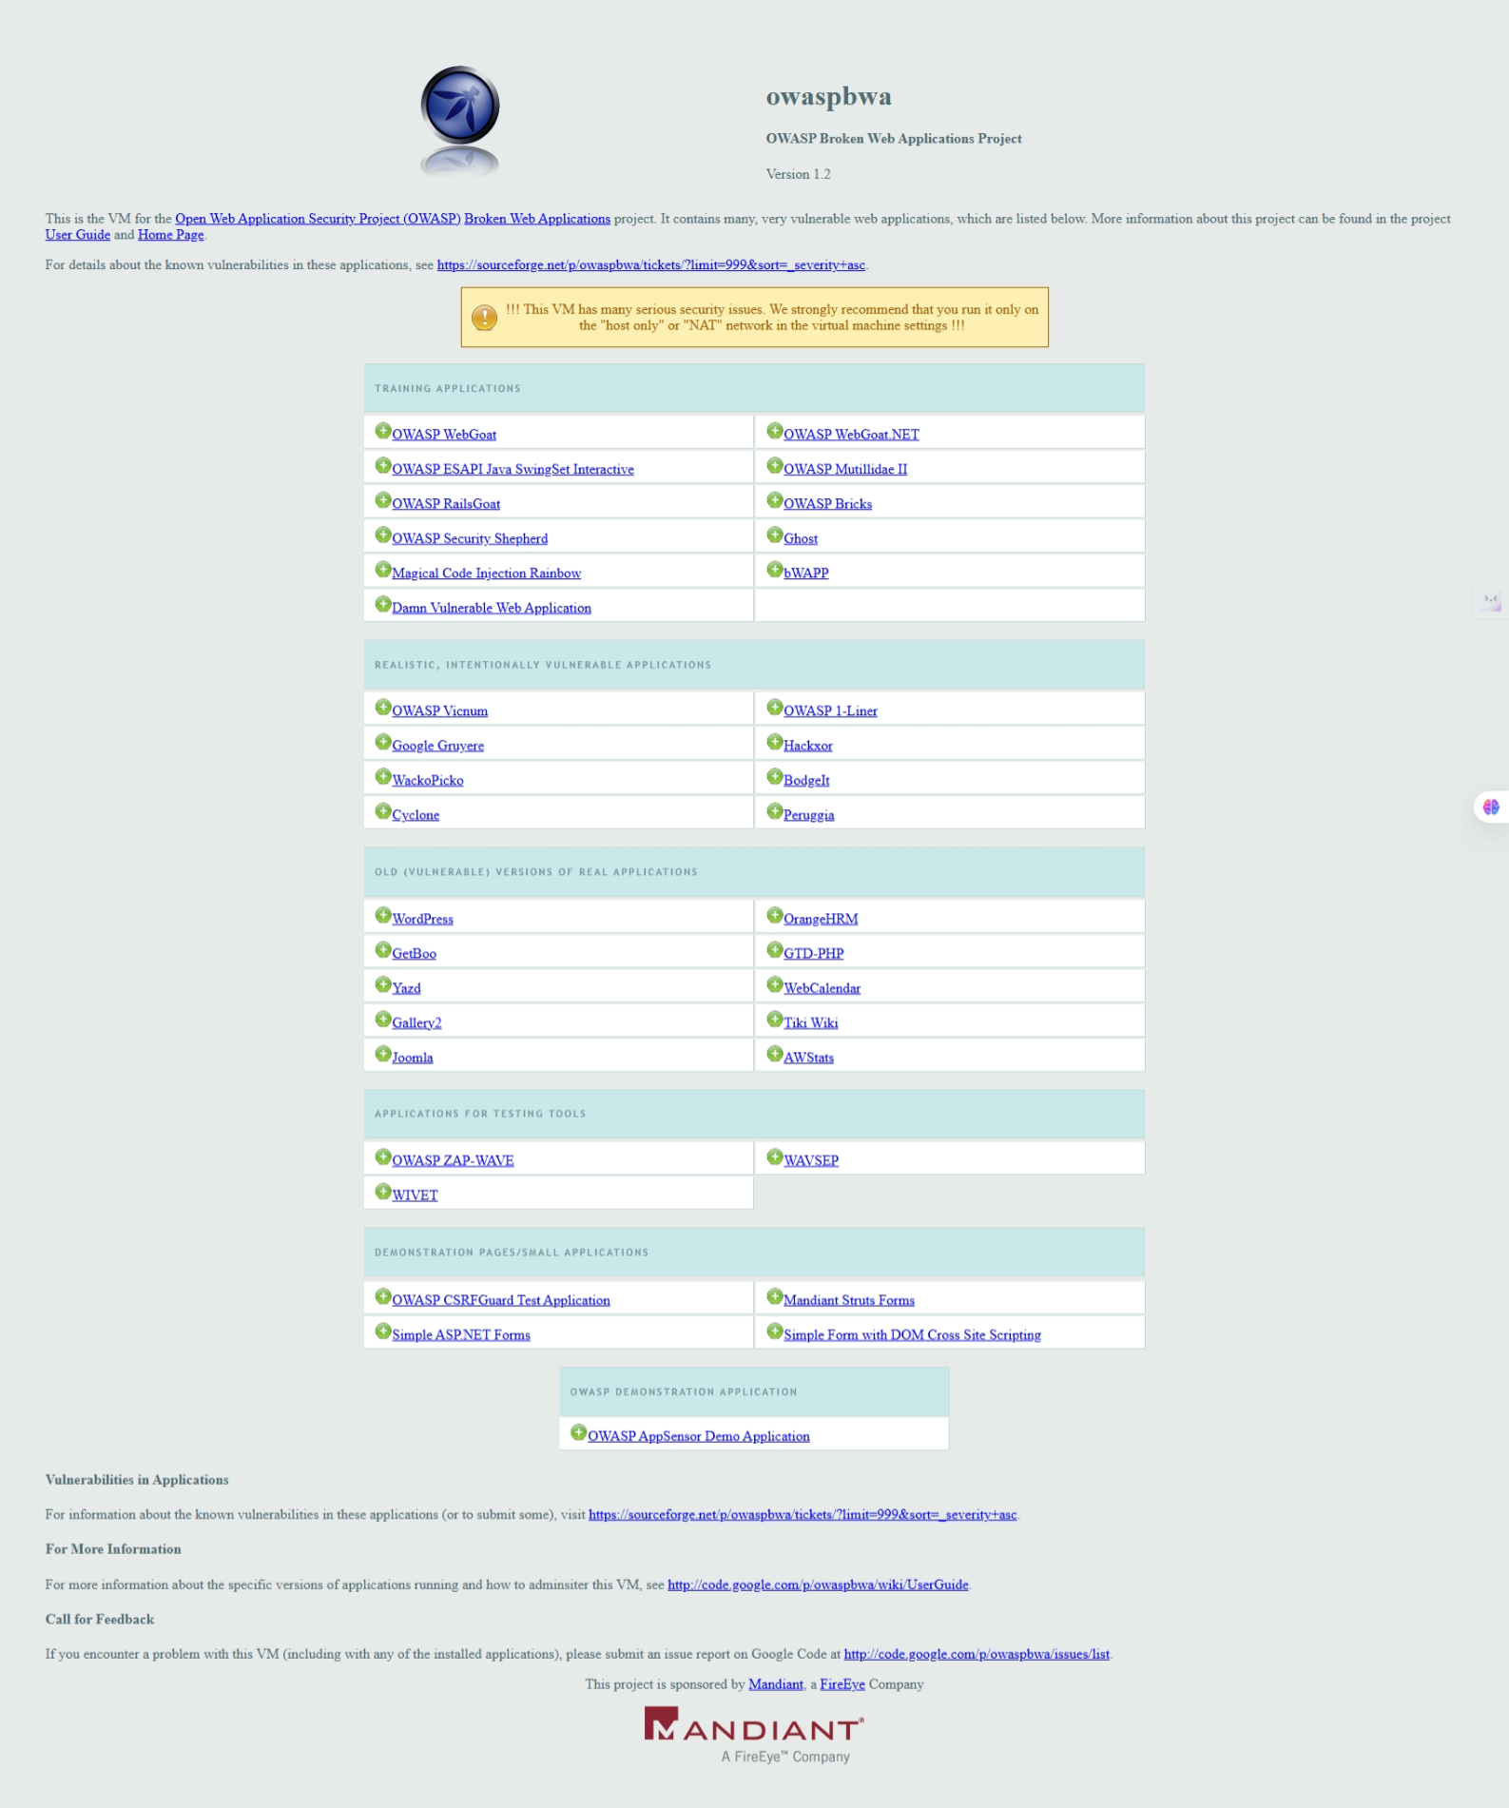
Task: Open the sourceforge link under Vulnerabilities in Applications
Action: click(x=803, y=1514)
